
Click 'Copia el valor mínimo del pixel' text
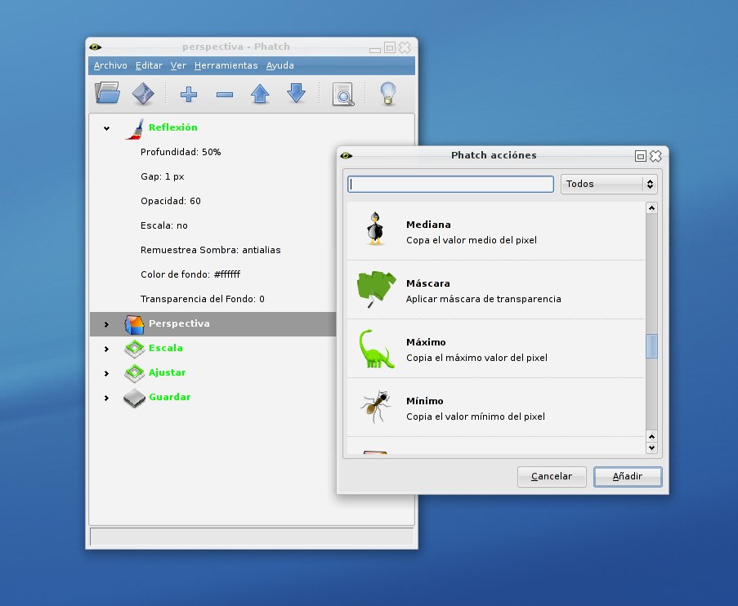[476, 417]
